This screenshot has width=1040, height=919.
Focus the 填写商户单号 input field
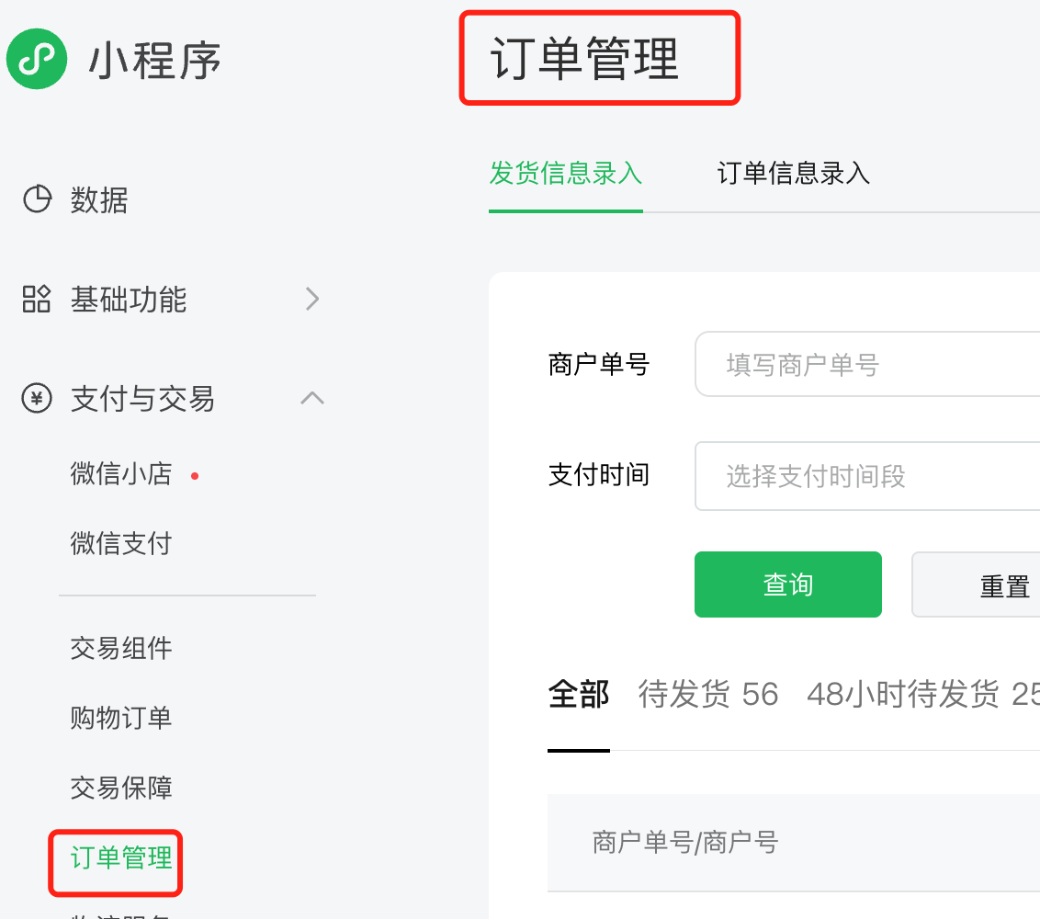coord(867,364)
